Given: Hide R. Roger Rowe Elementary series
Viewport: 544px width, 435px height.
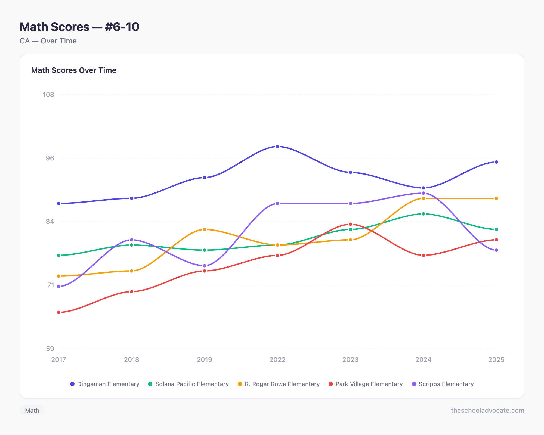Looking at the screenshot, I should [282, 384].
